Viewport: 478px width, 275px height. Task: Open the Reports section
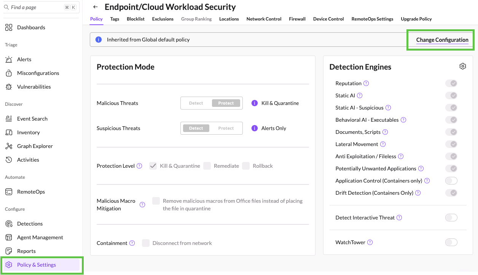point(27,251)
